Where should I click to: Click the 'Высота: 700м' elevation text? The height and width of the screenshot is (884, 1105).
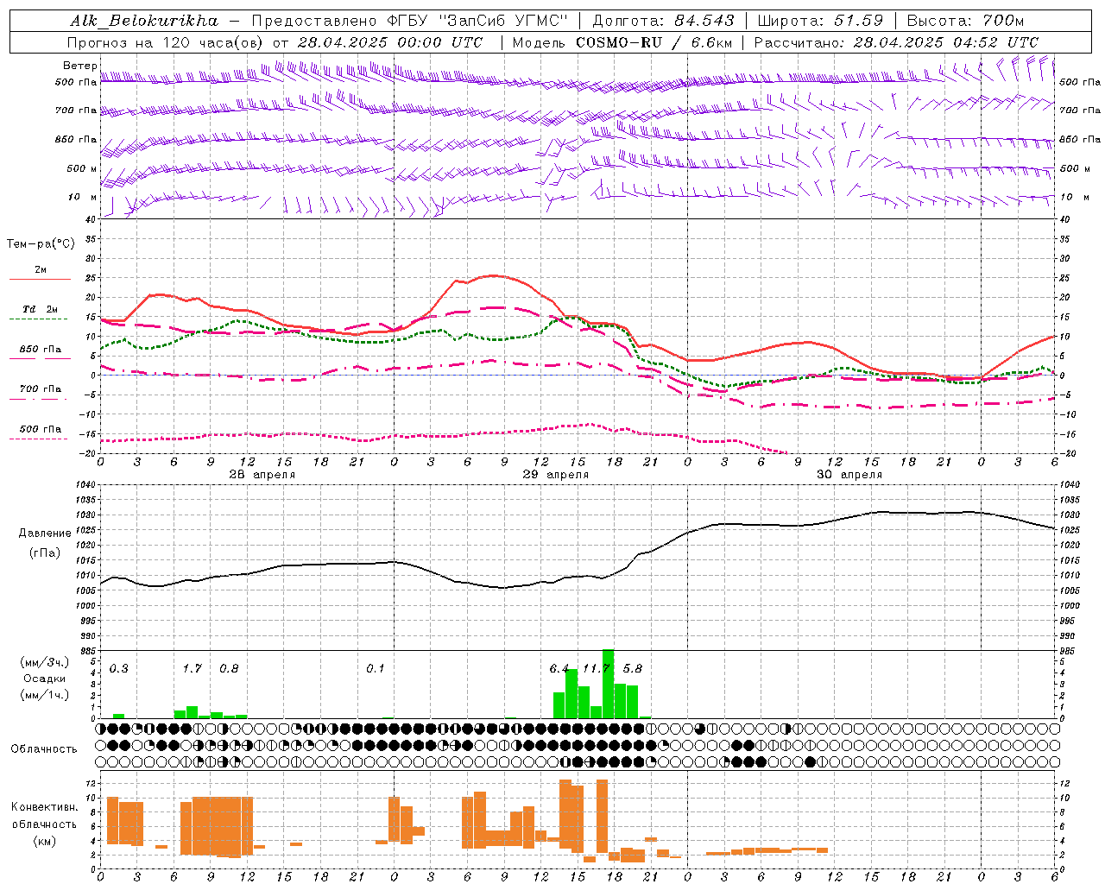point(965,21)
